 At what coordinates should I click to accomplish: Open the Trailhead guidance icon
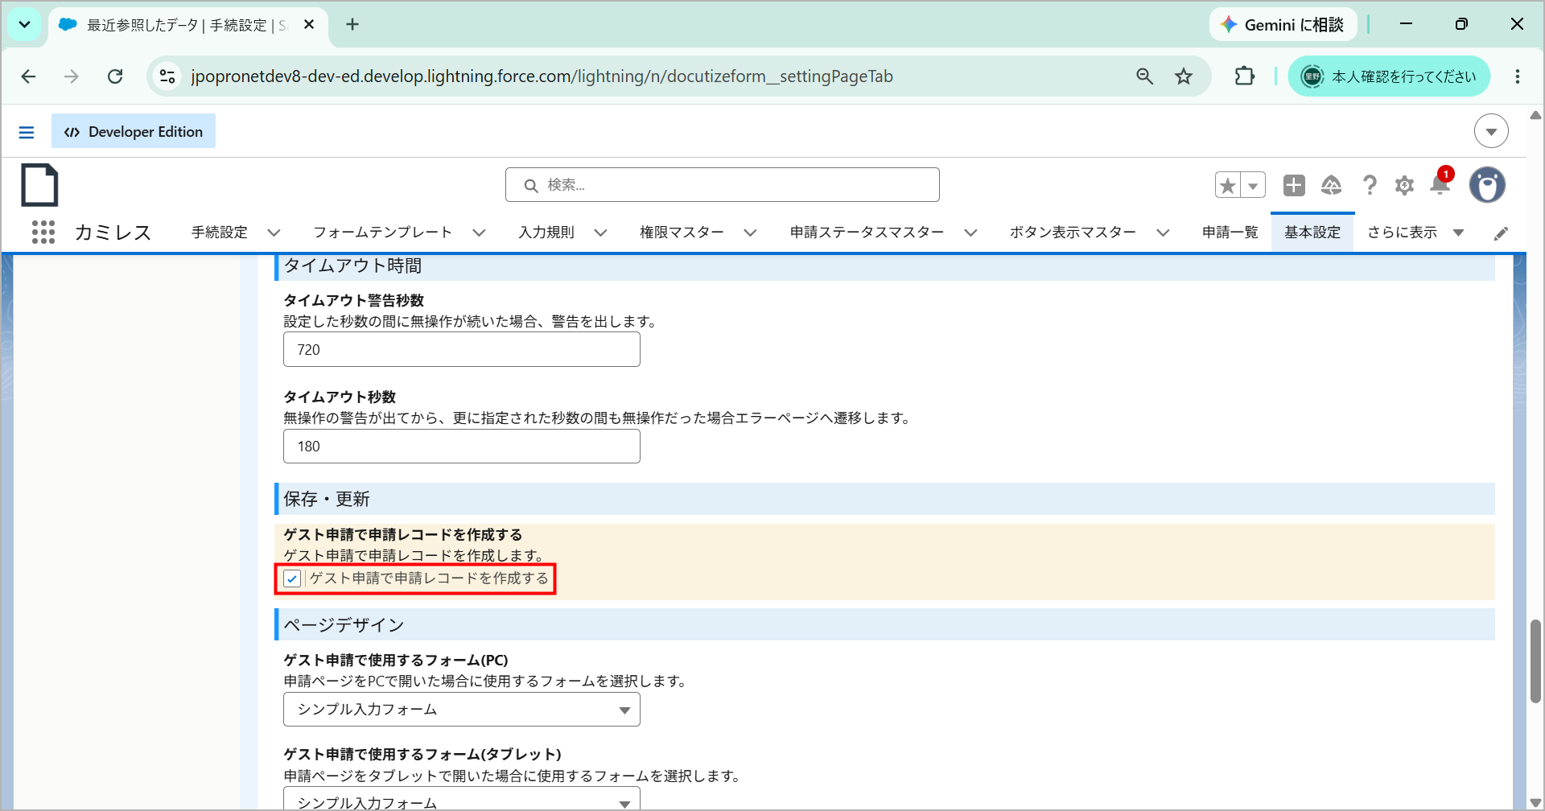1332,185
